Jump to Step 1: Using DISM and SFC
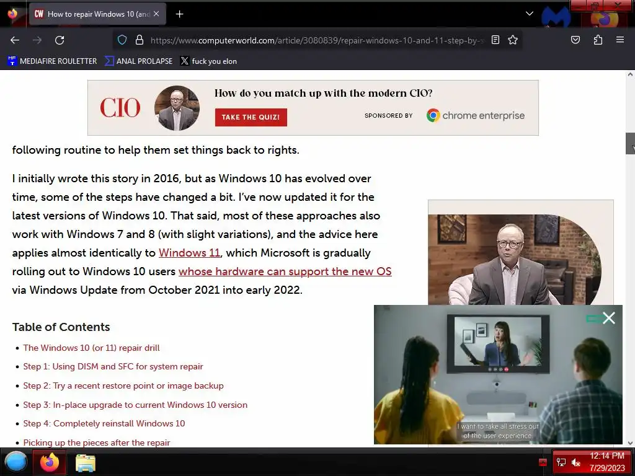635x476 pixels. pos(113,366)
